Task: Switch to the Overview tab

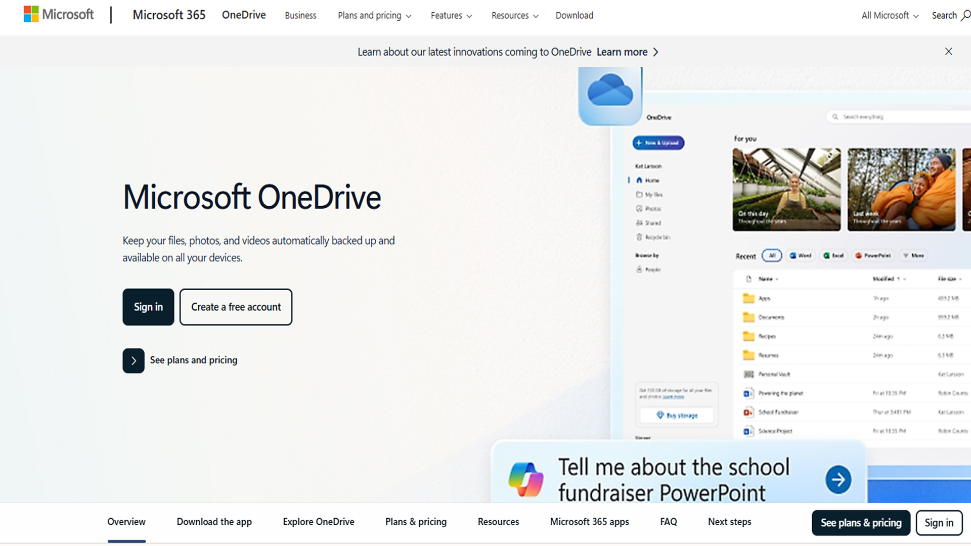Action: click(x=126, y=522)
